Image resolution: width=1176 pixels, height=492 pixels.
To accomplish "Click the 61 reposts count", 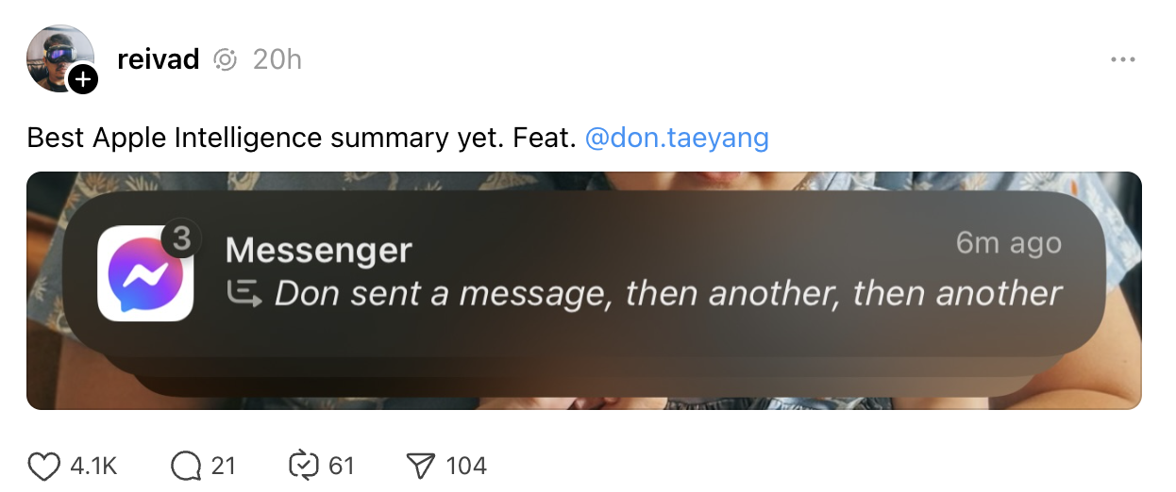I will point(341,466).
